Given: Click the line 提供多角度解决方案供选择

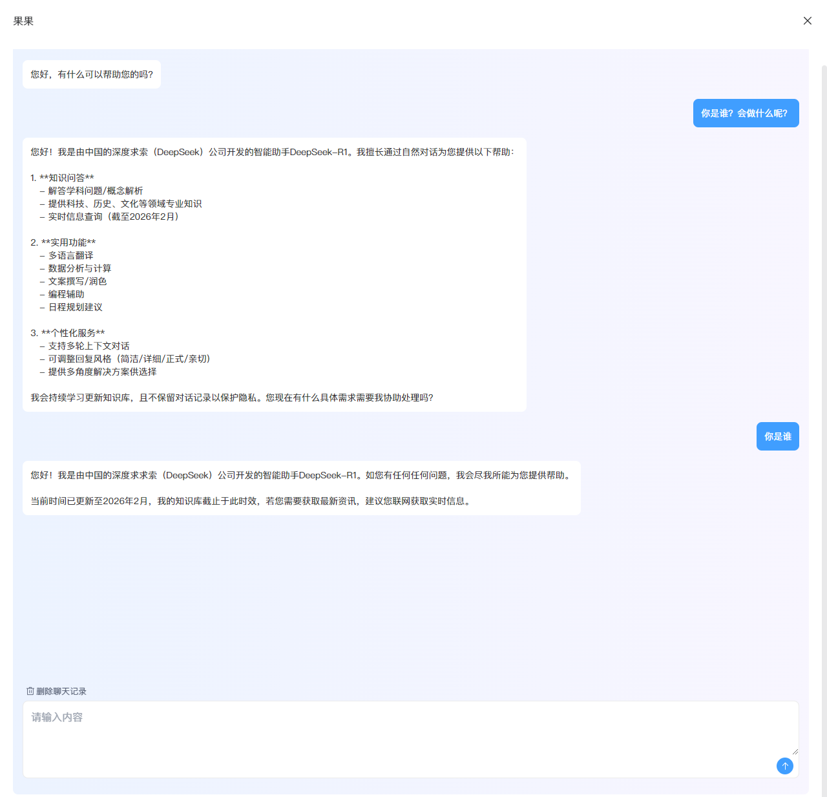Looking at the screenshot, I should pyautogui.click(x=98, y=372).
